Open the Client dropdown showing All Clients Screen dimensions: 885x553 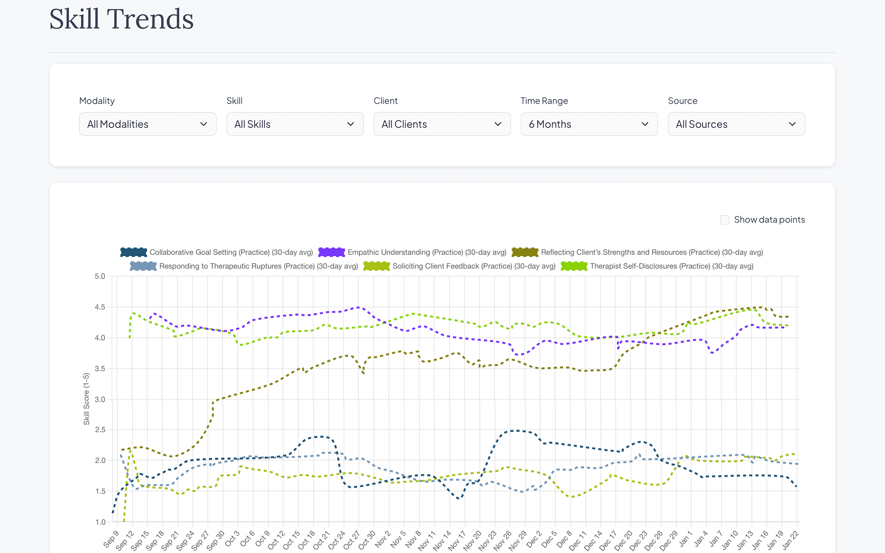pos(442,124)
